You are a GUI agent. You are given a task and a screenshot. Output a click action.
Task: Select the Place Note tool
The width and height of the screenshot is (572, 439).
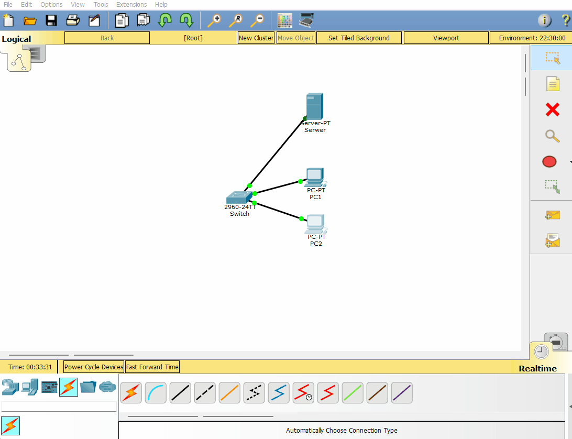[552, 84]
